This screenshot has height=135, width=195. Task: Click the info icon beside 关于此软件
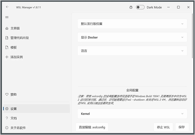7,128
